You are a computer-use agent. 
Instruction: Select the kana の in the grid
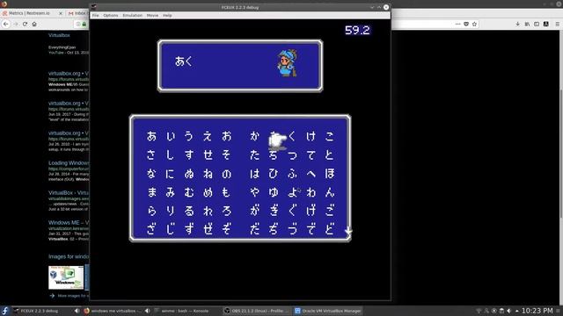tap(226, 174)
